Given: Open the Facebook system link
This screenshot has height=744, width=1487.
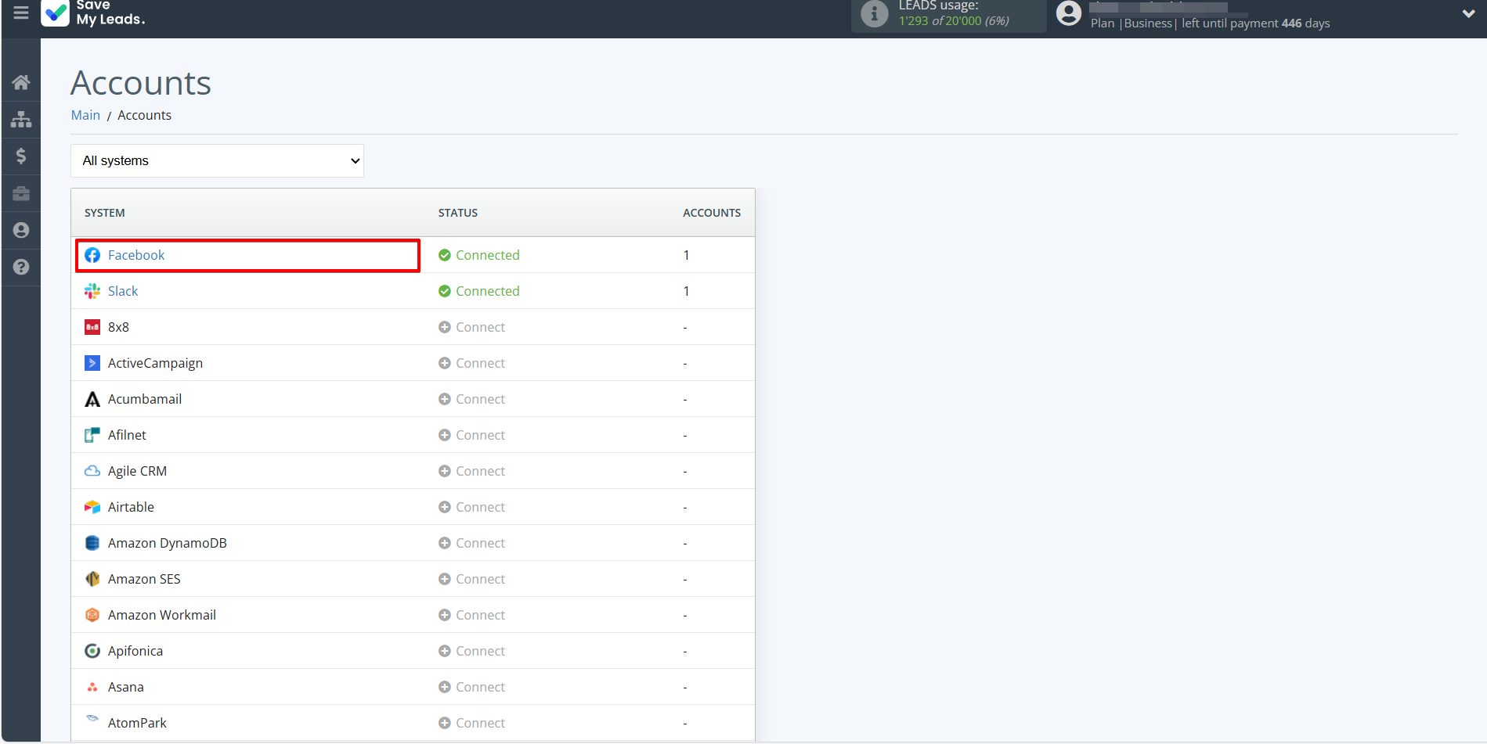Looking at the screenshot, I should tap(136, 255).
